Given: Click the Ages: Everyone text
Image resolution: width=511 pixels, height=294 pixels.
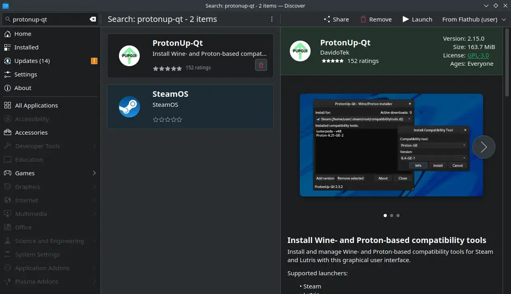Looking at the screenshot, I should (x=471, y=64).
